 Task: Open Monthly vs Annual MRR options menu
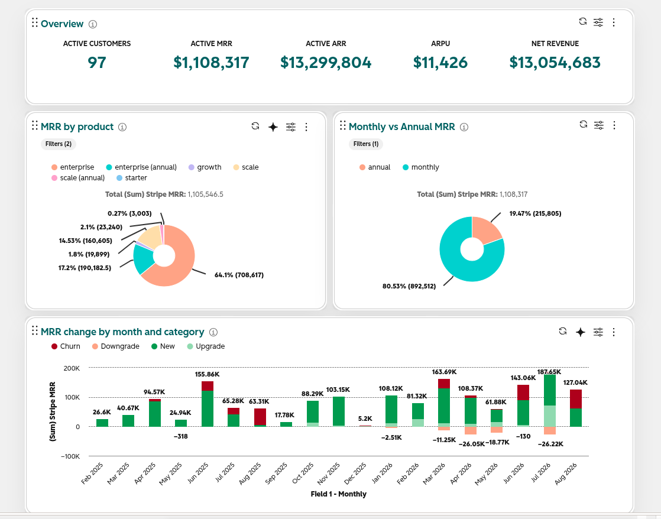coord(614,125)
